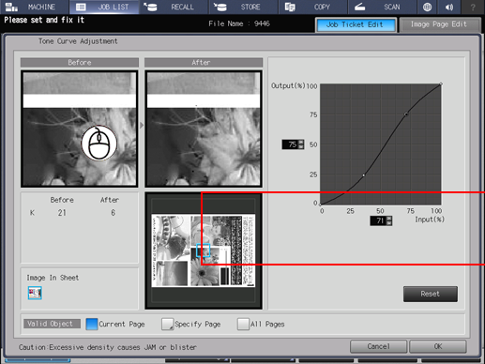Click the upper control point on tone curve
485x364 pixels.
(x=406, y=114)
